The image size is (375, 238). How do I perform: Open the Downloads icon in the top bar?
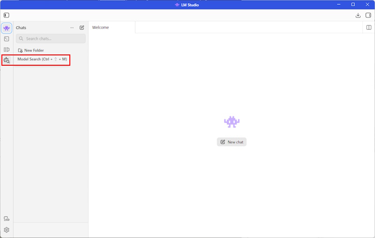click(x=358, y=15)
